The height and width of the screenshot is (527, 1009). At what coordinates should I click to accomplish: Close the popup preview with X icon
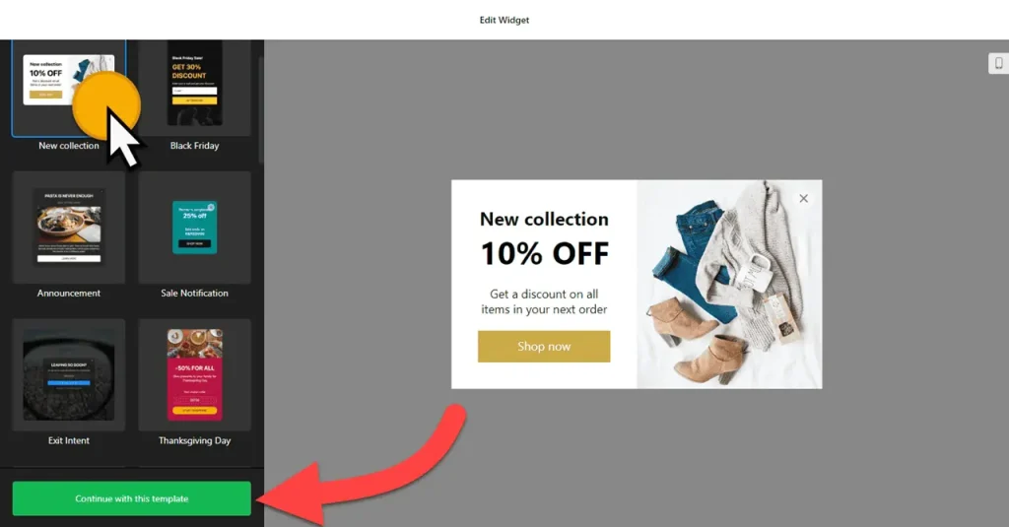point(803,199)
